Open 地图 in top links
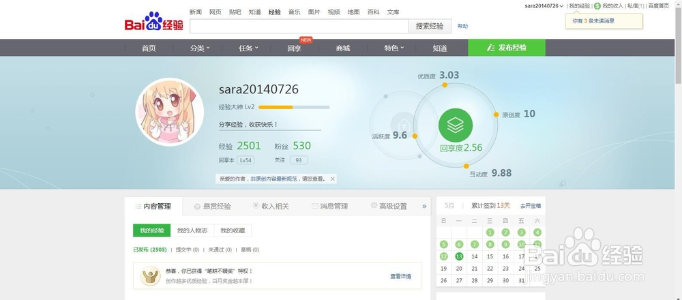Viewport: 682px width, 300px height. pyautogui.click(x=353, y=12)
